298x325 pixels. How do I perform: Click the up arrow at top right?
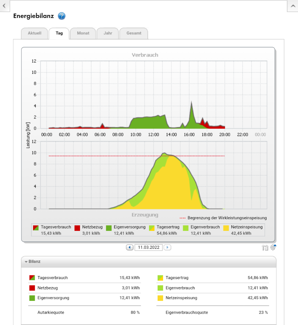(x=292, y=6)
